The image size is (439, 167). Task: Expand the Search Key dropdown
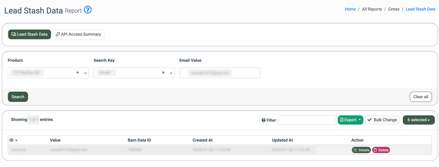[x=171, y=73]
